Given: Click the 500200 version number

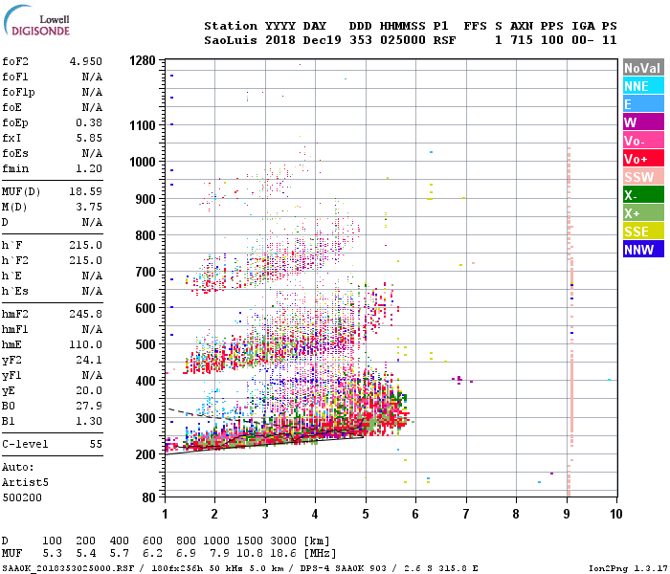Looking at the screenshot, I should pyautogui.click(x=22, y=497).
